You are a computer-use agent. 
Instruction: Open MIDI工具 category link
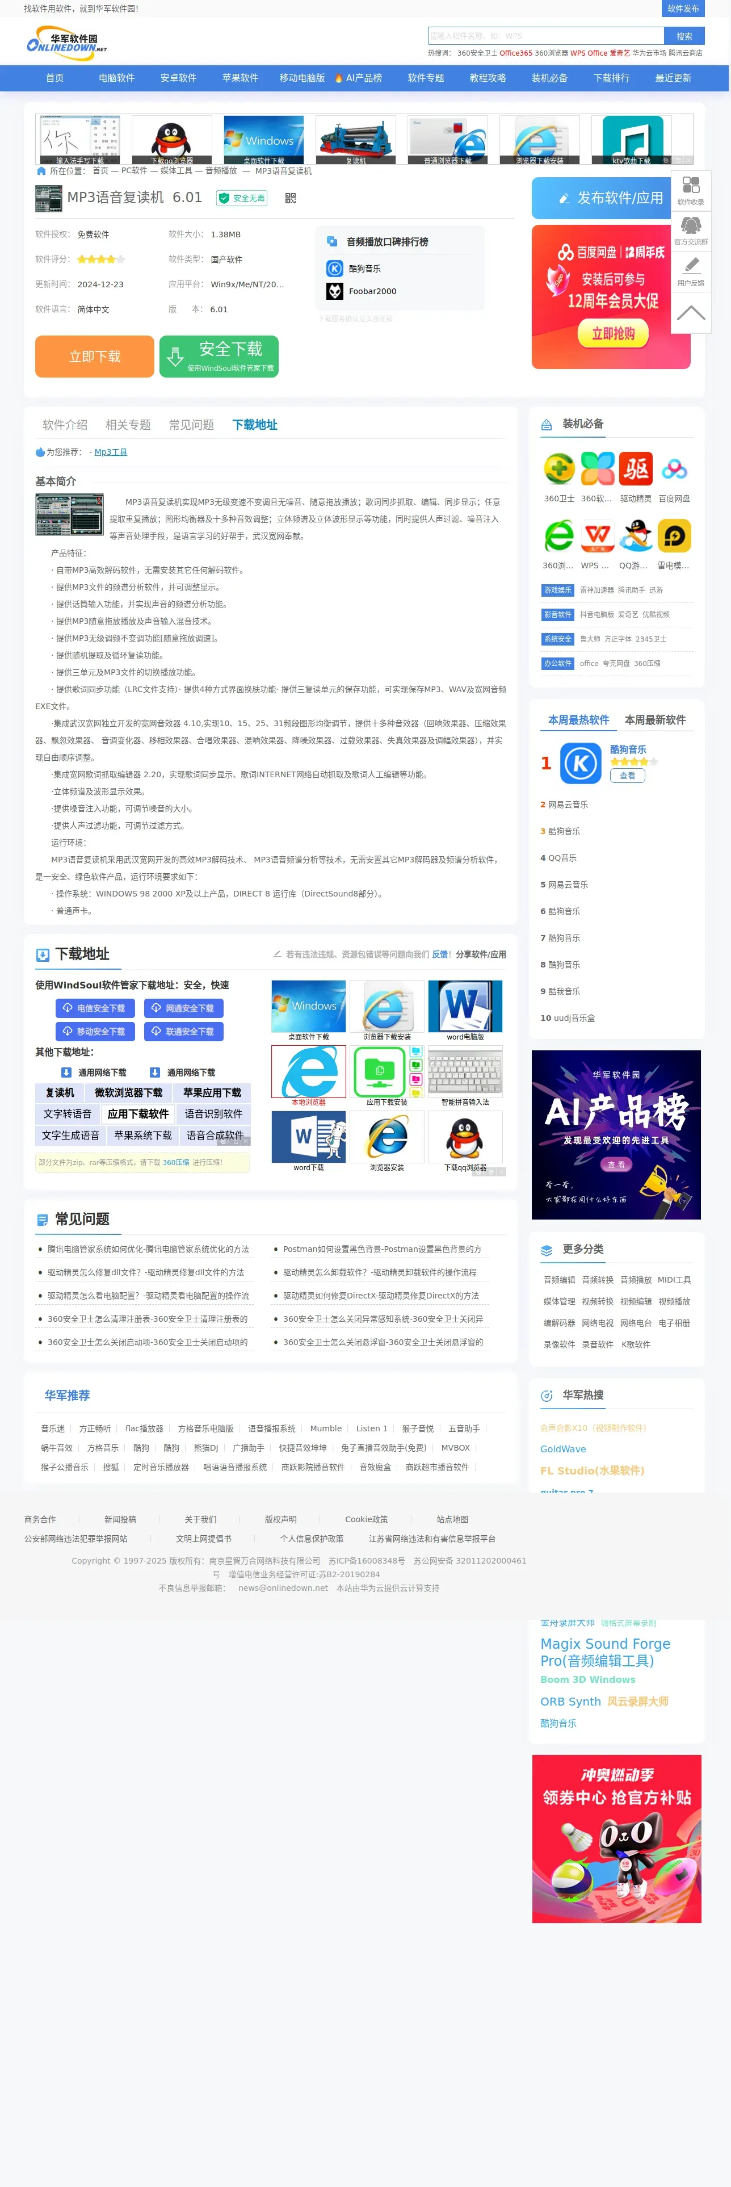[x=674, y=1279]
